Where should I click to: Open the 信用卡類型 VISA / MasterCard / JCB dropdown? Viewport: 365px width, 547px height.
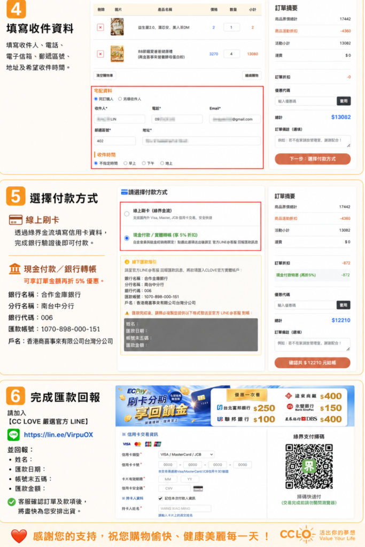click(x=187, y=455)
